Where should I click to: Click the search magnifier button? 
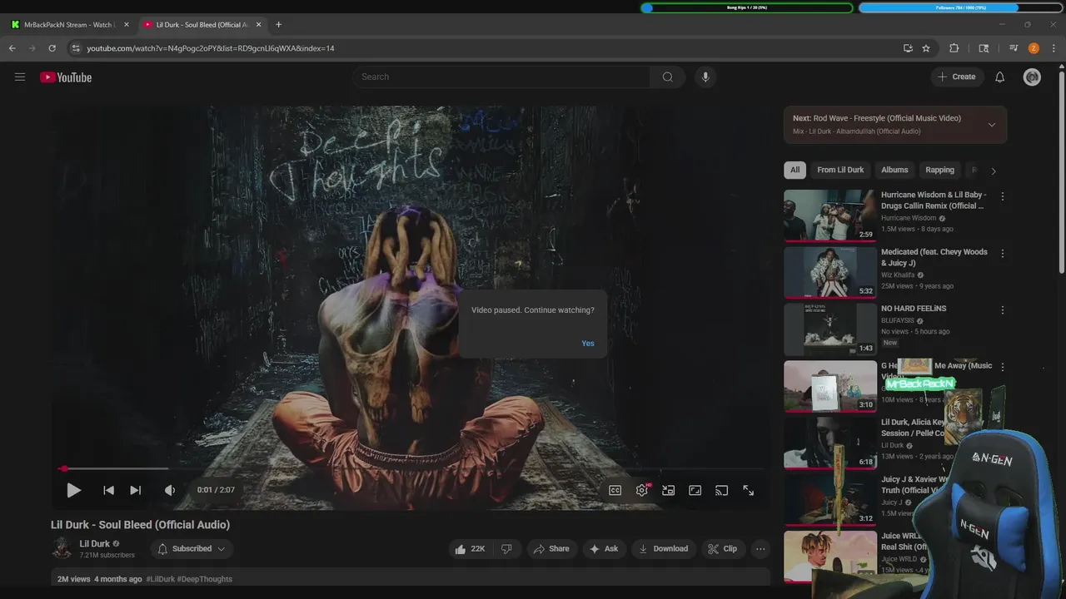668,77
